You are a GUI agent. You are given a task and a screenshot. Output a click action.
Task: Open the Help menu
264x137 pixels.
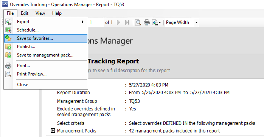coord(57,13)
